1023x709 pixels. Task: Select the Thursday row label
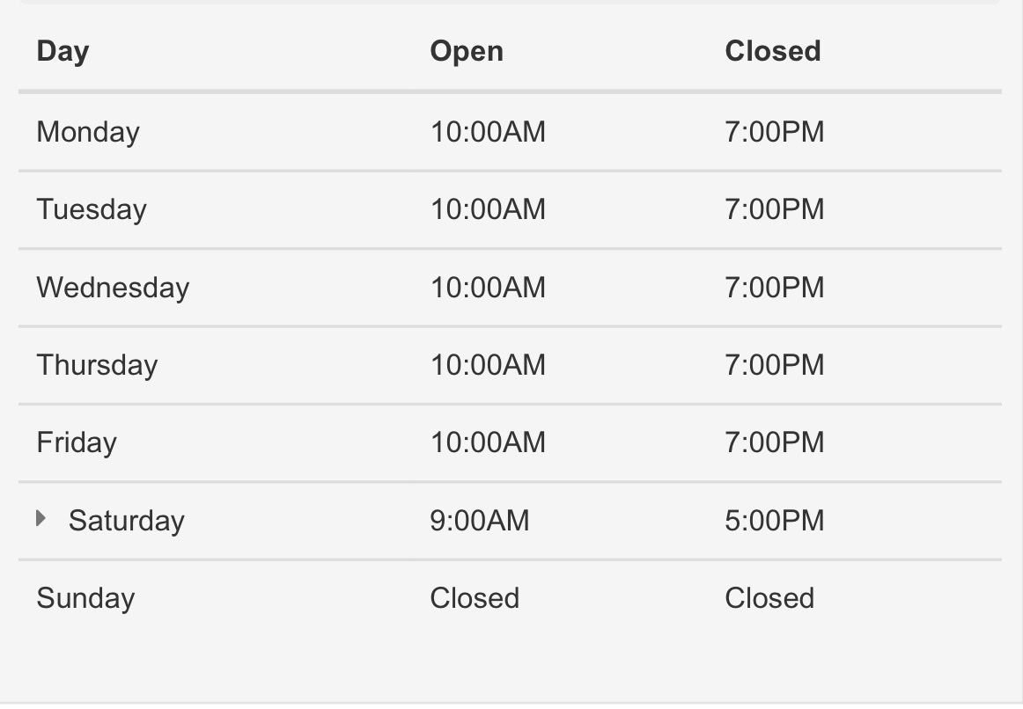[x=97, y=365]
